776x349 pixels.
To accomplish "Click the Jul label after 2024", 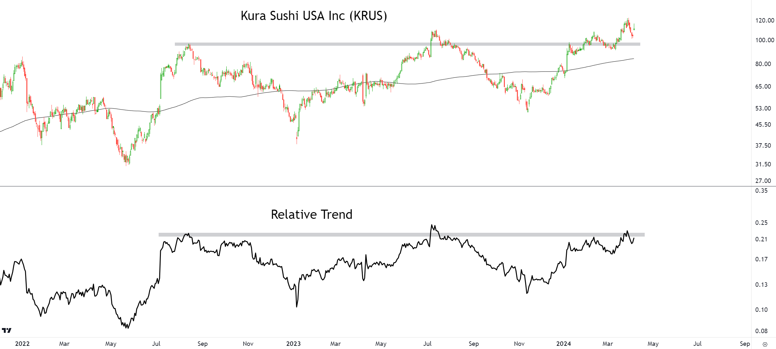I will click(x=697, y=344).
